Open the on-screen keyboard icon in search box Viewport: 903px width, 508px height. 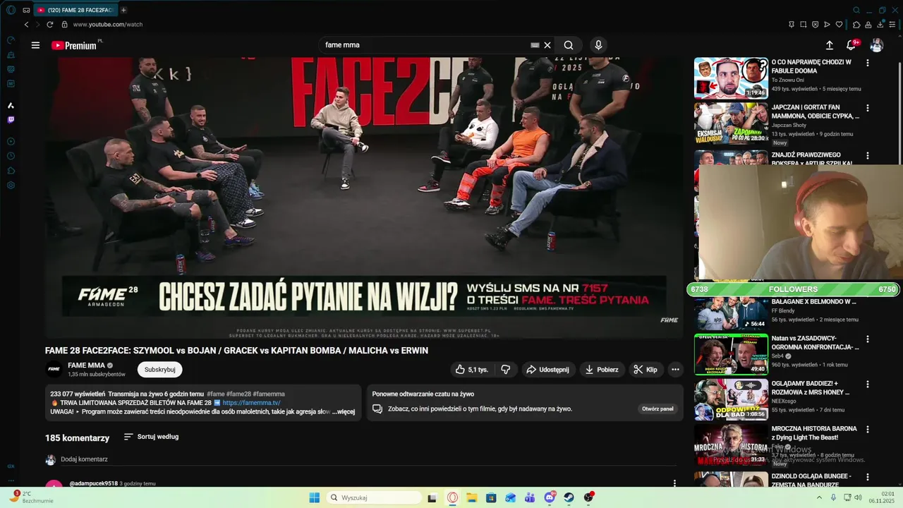point(535,45)
